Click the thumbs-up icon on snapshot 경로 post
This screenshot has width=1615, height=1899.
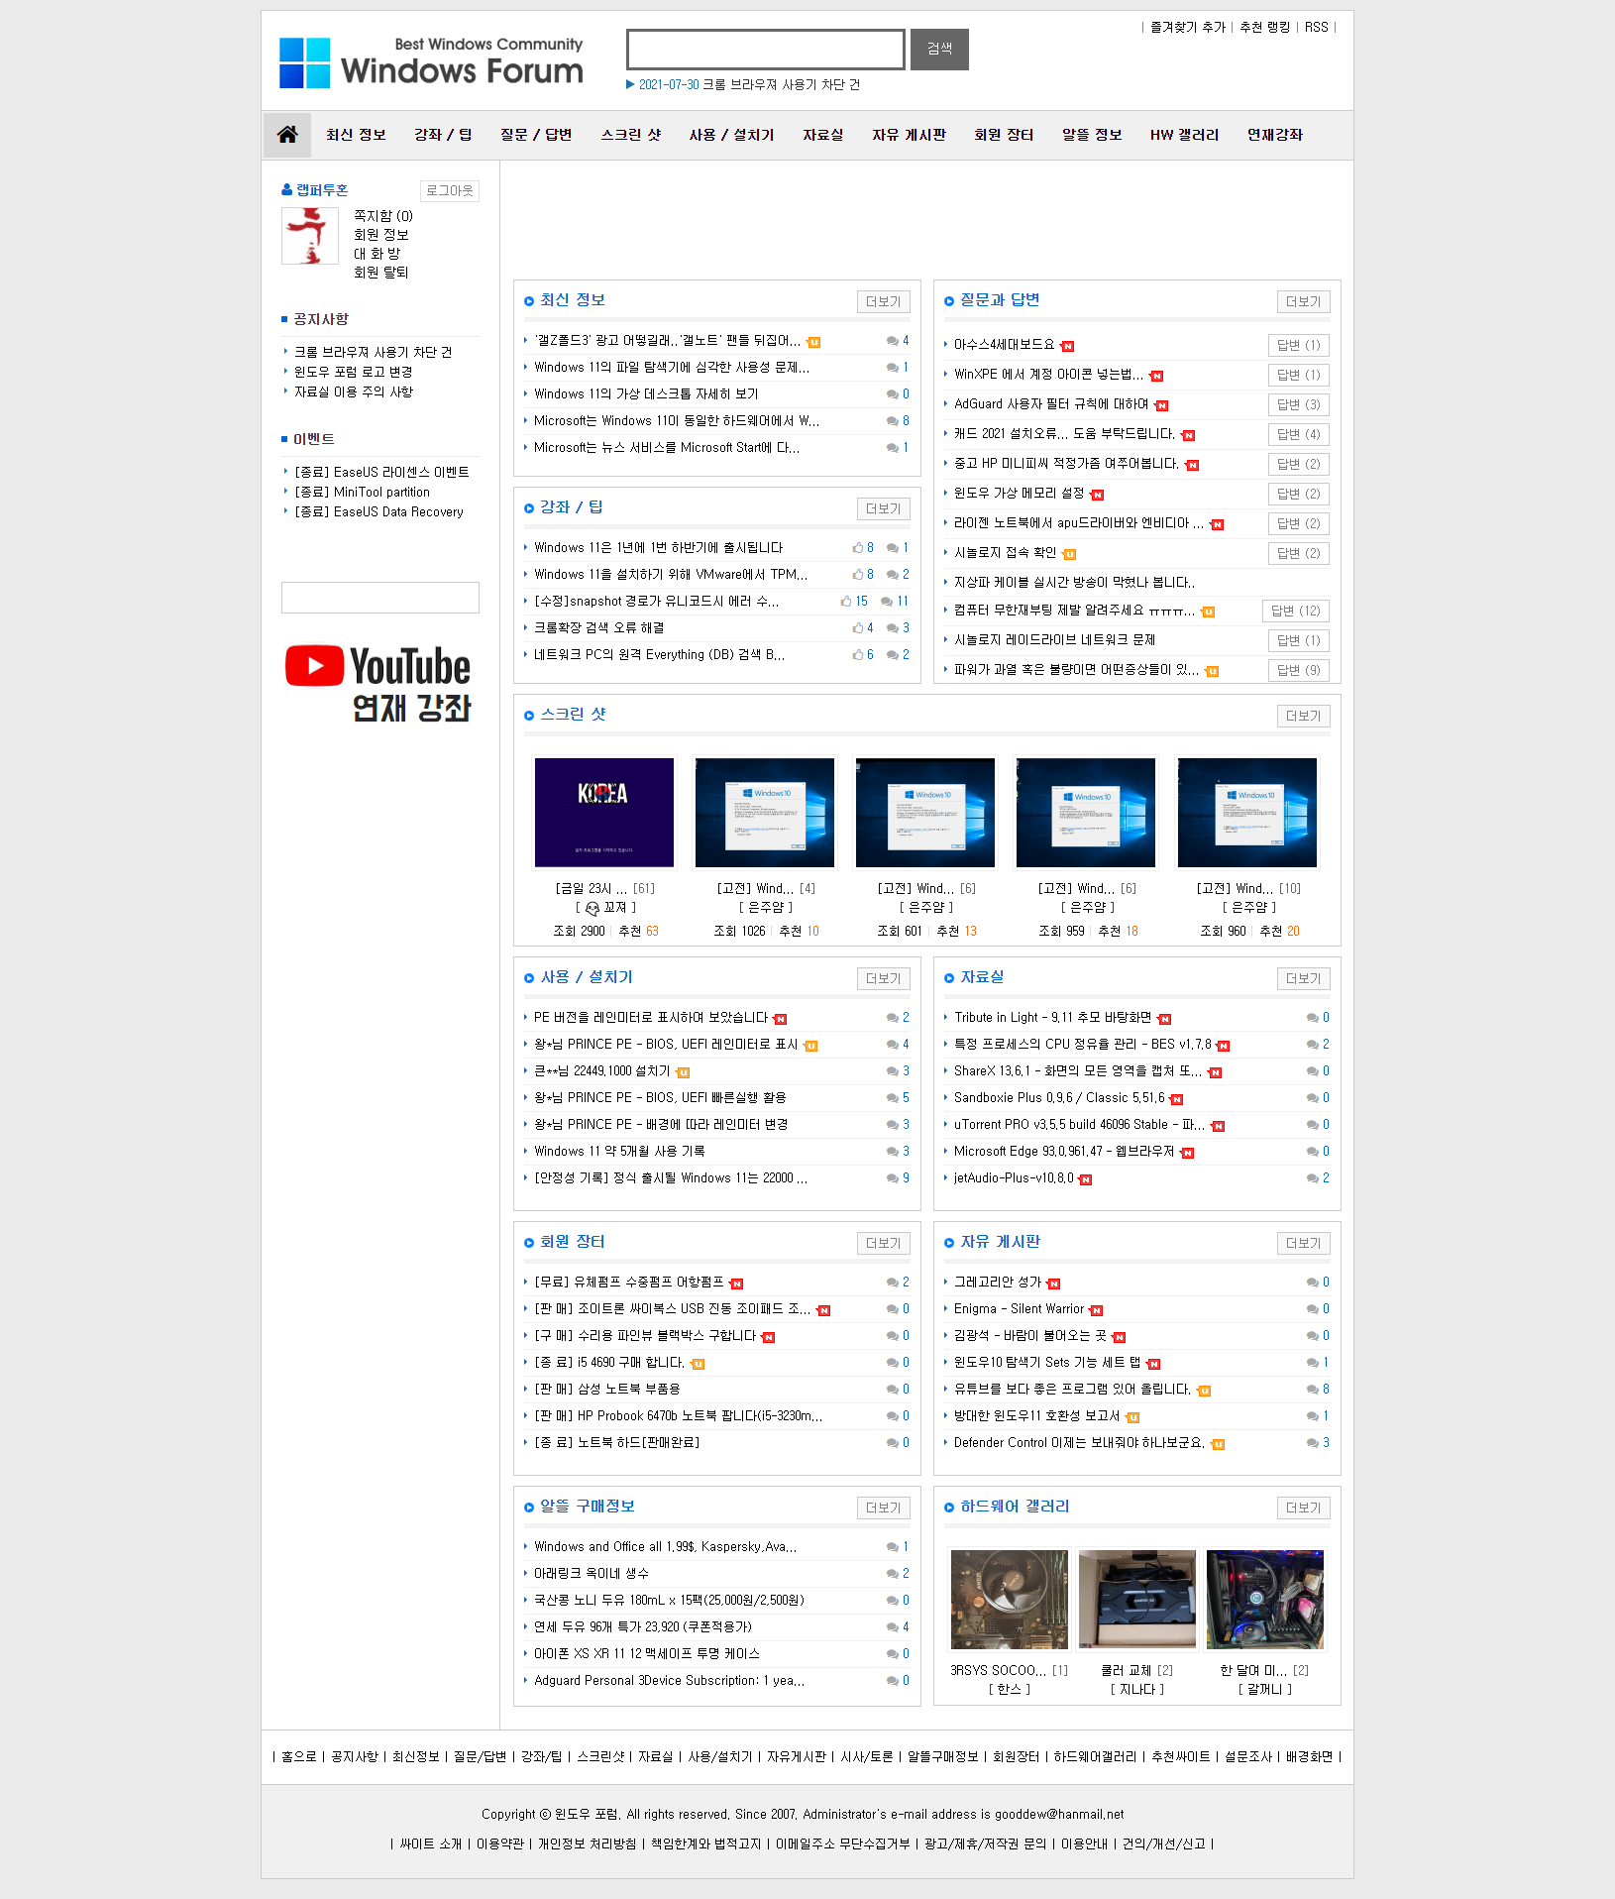pyautogui.click(x=846, y=601)
